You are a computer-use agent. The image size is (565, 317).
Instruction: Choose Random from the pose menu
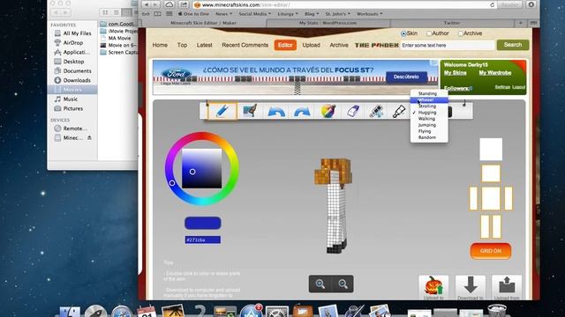429,137
